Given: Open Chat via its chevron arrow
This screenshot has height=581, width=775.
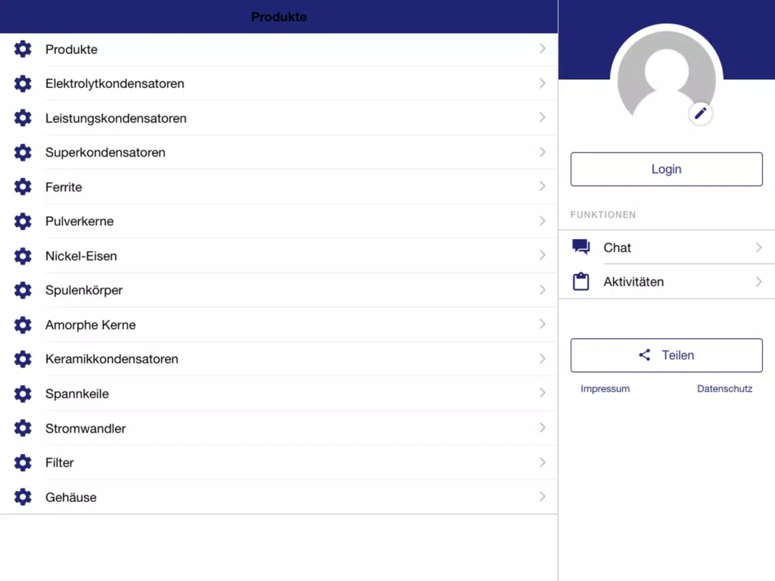Looking at the screenshot, I should coord(759,247).
